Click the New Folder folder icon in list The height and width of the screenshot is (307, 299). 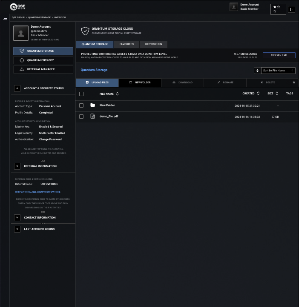pos(92,105)
